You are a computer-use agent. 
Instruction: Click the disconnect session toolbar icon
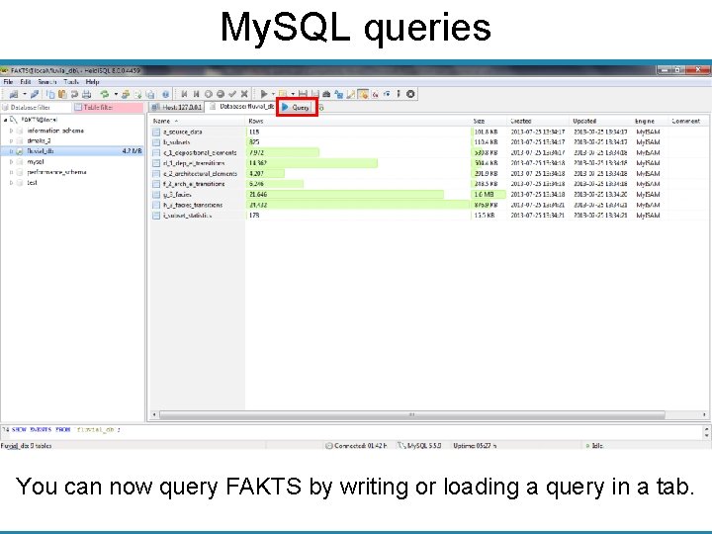pos(35,94)
